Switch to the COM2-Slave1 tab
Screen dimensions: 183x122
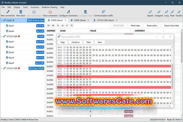coord(57,20)
